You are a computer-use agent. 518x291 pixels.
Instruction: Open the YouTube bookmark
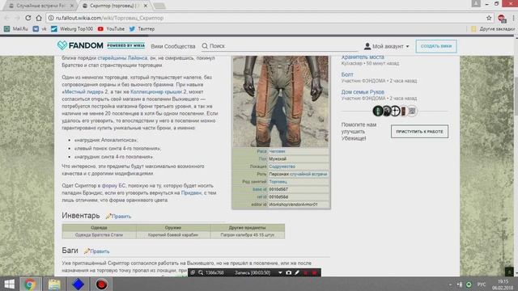click(111, 29)
